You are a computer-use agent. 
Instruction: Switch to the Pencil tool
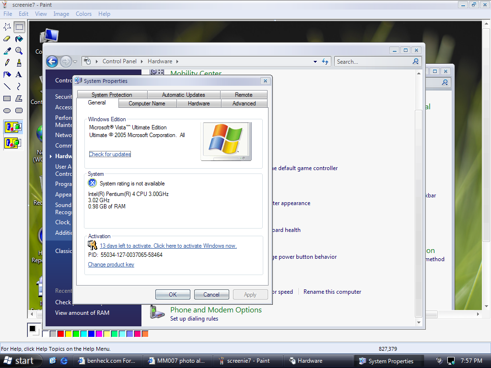(x=7, y=63)
